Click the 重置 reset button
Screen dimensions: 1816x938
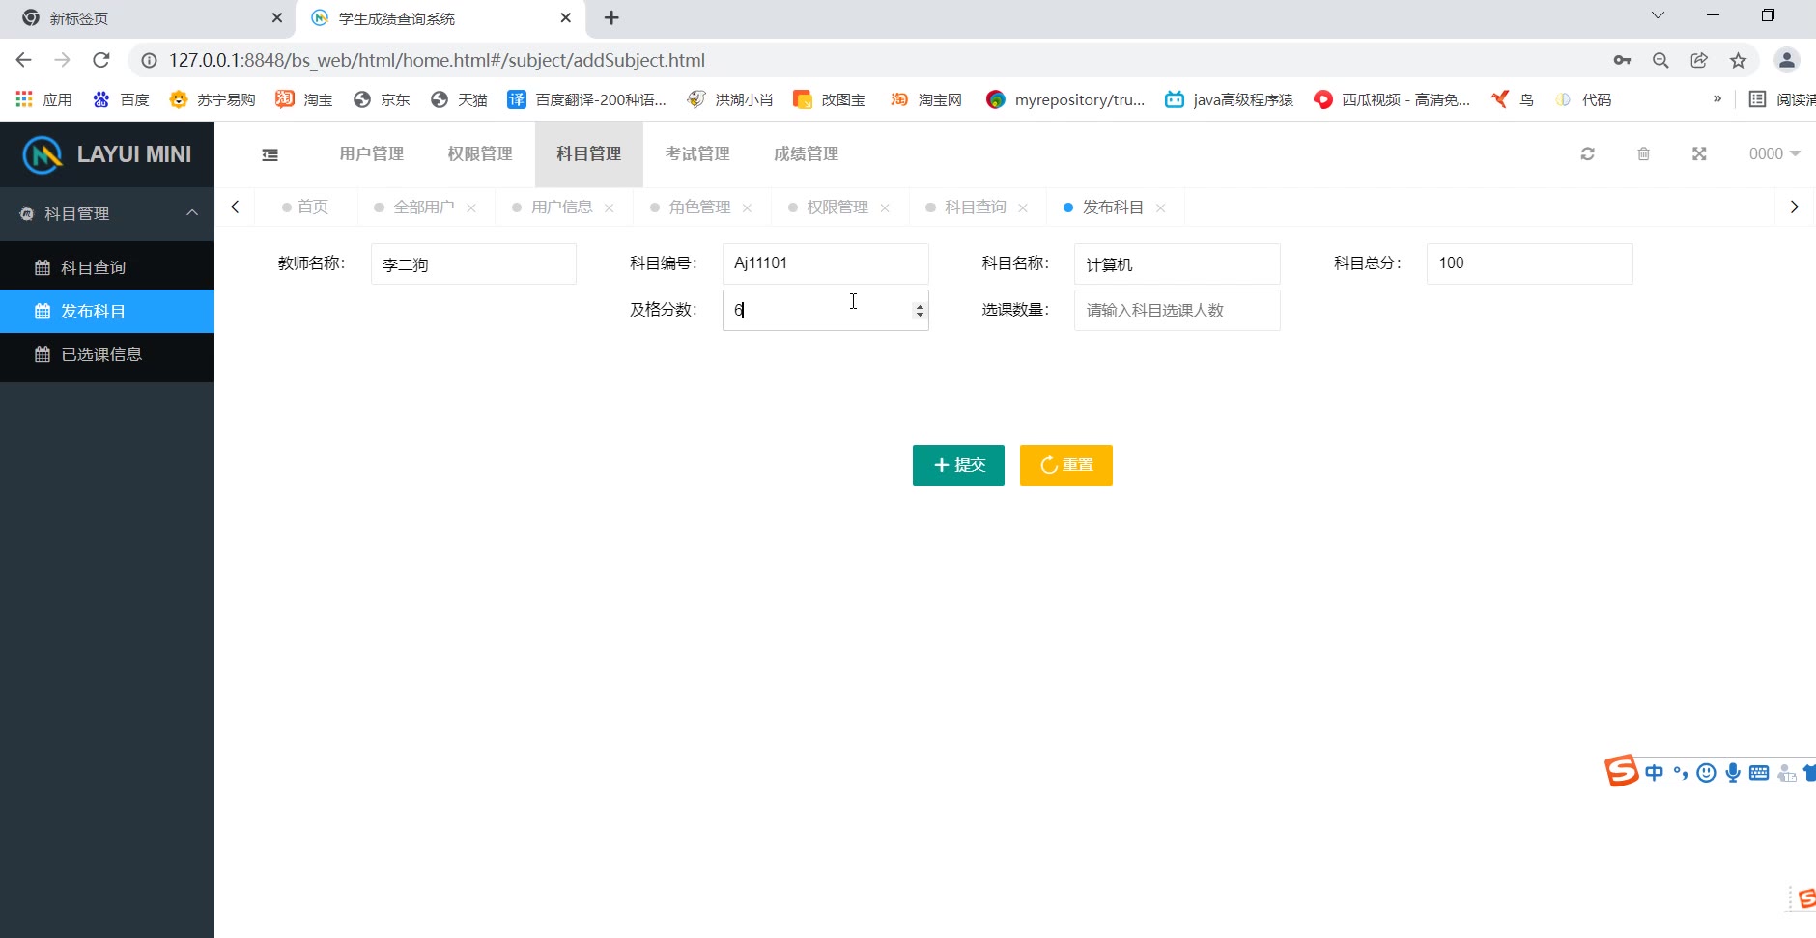[1065, 465]
